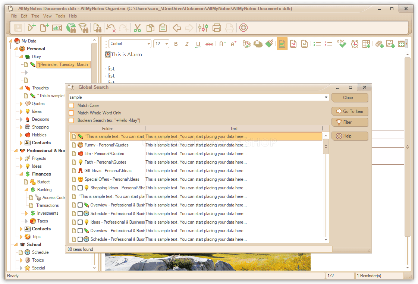The image size is (418, 284).
Task: Increase font size with A-up icon
Action: point(222,44)
